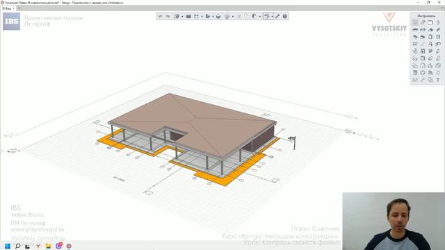Screen dimensions: 445x250
Task: Open settings with the wrench icon
Action: (277, 17)
